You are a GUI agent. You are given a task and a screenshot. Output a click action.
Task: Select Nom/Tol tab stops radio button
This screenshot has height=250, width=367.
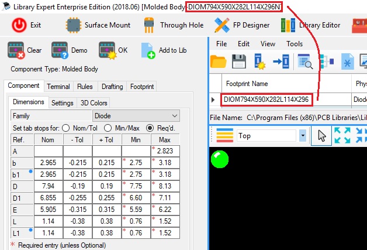click(x=66, y=128)
